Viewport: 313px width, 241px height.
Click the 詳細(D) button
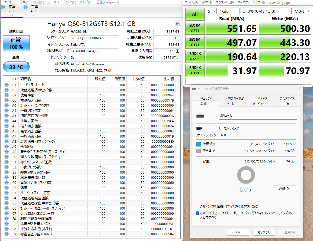click(284, 189)
